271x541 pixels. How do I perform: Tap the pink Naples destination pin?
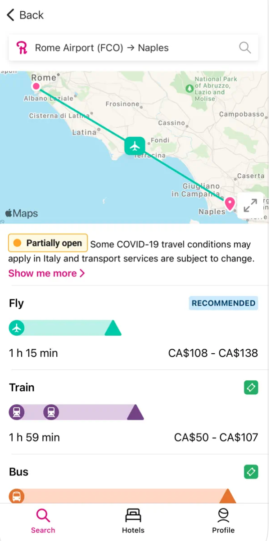pyautogui.click(x=230, y=203)
